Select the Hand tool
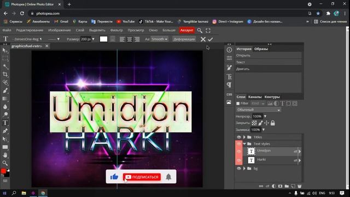 5,155
